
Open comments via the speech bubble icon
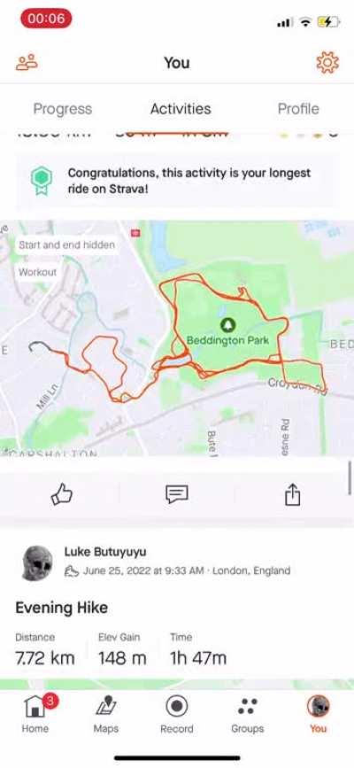(x=177, y=494)
